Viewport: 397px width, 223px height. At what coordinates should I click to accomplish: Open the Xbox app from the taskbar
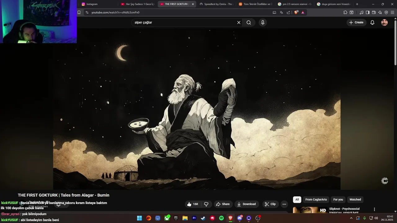[x=167, y=218]
